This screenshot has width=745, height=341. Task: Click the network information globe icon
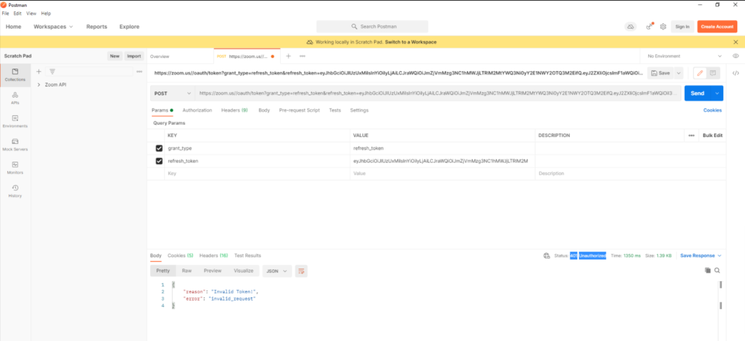pos(546,256)
